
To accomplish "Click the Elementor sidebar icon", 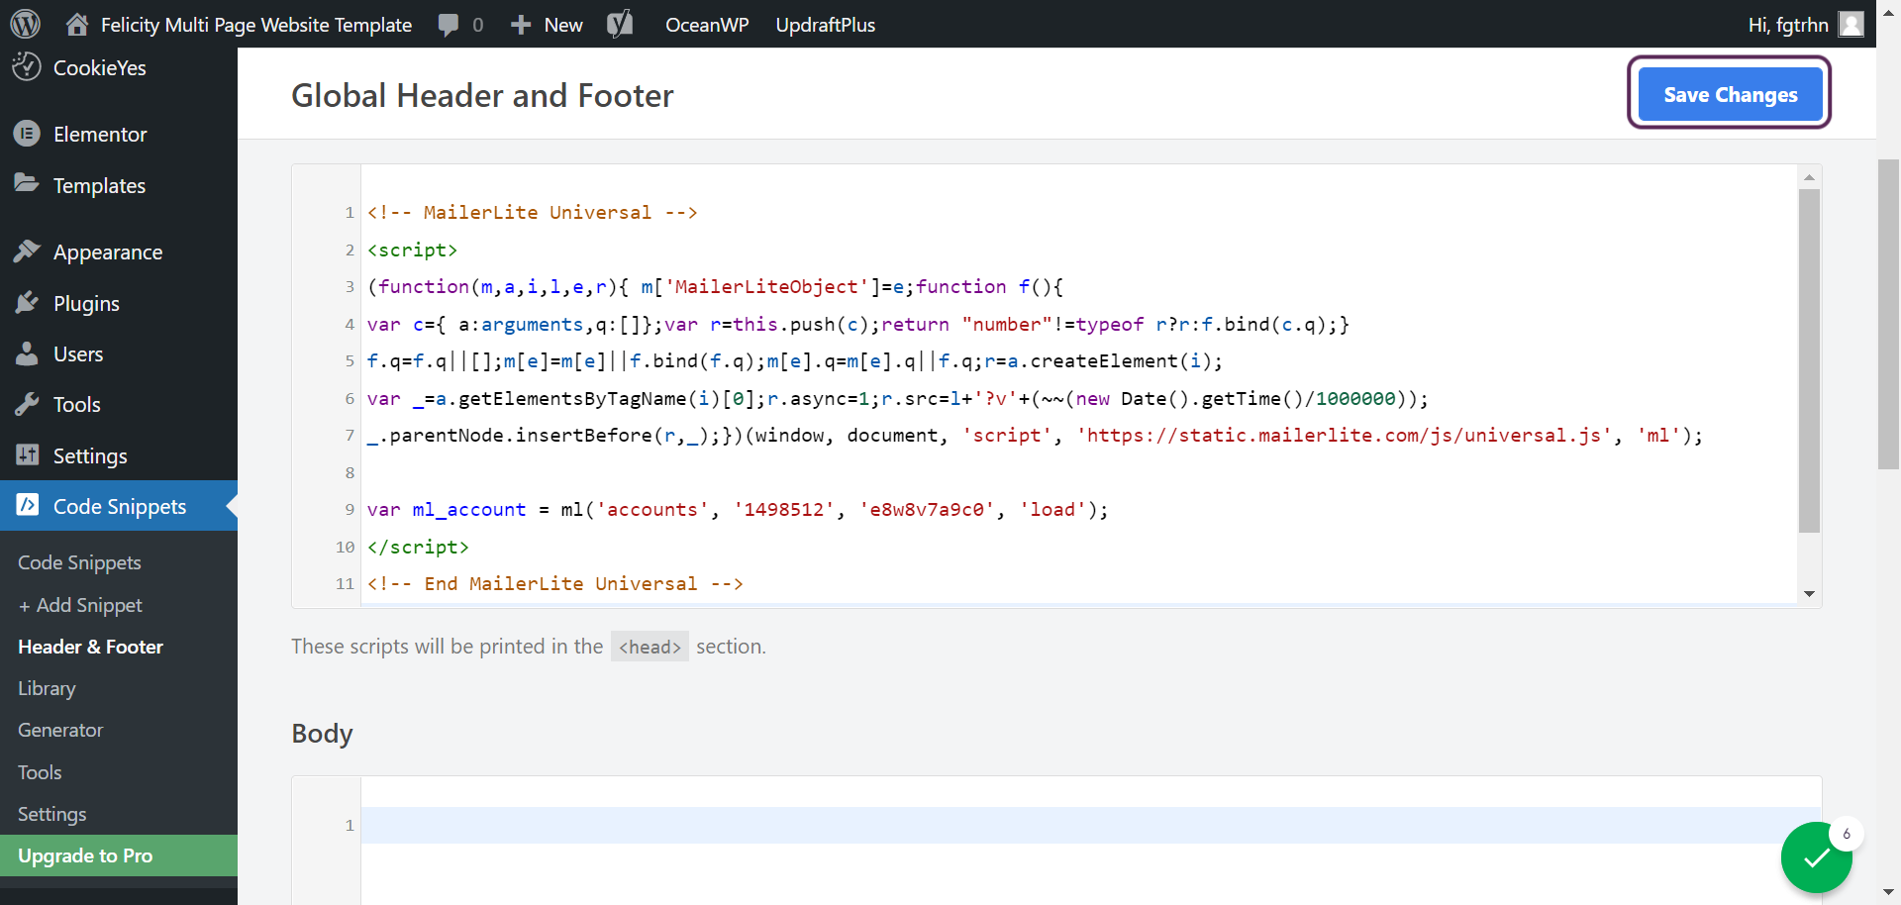I will (x=27, y=134).
